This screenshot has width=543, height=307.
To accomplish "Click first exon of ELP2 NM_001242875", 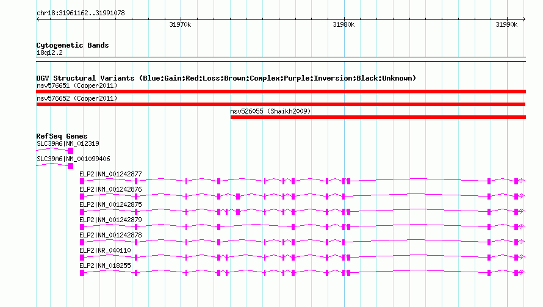I will pos(82,212).
